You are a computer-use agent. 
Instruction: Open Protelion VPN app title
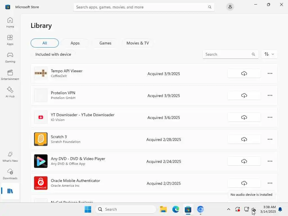(63, 93)
